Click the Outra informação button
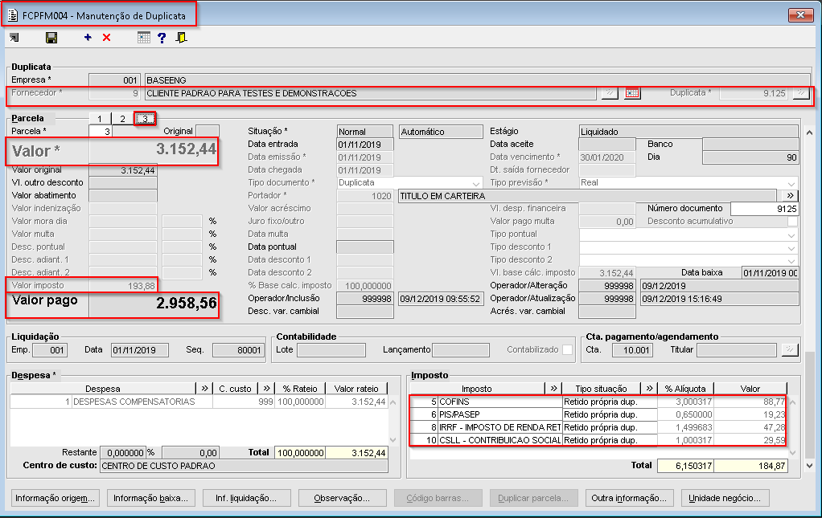This screenshot has height=518, width=822. [x=629, y=498]
